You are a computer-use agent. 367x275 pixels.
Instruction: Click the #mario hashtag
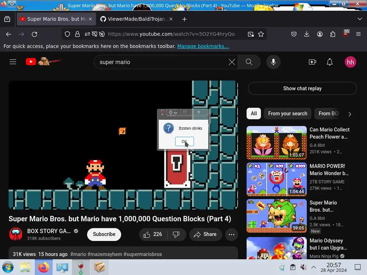[78, 254]
